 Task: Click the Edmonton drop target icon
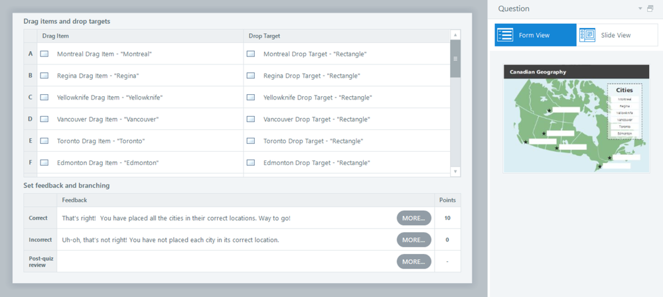(x=251, y=162)
